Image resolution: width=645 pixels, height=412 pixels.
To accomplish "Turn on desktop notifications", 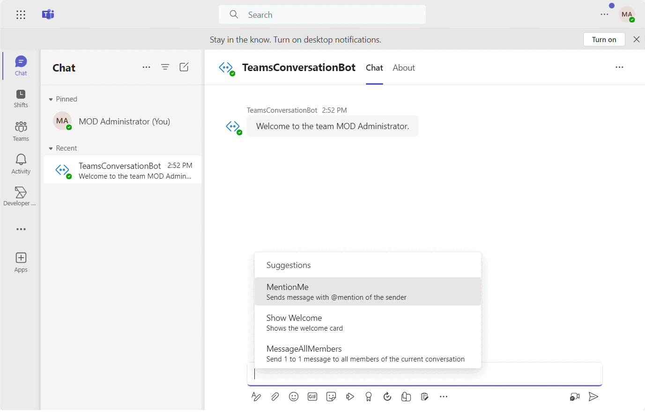I will pos(604,39).
